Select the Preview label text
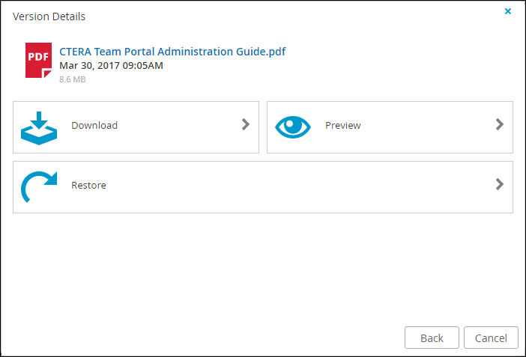The width and height of the screenshot is (526, 357). pos(343,126)
